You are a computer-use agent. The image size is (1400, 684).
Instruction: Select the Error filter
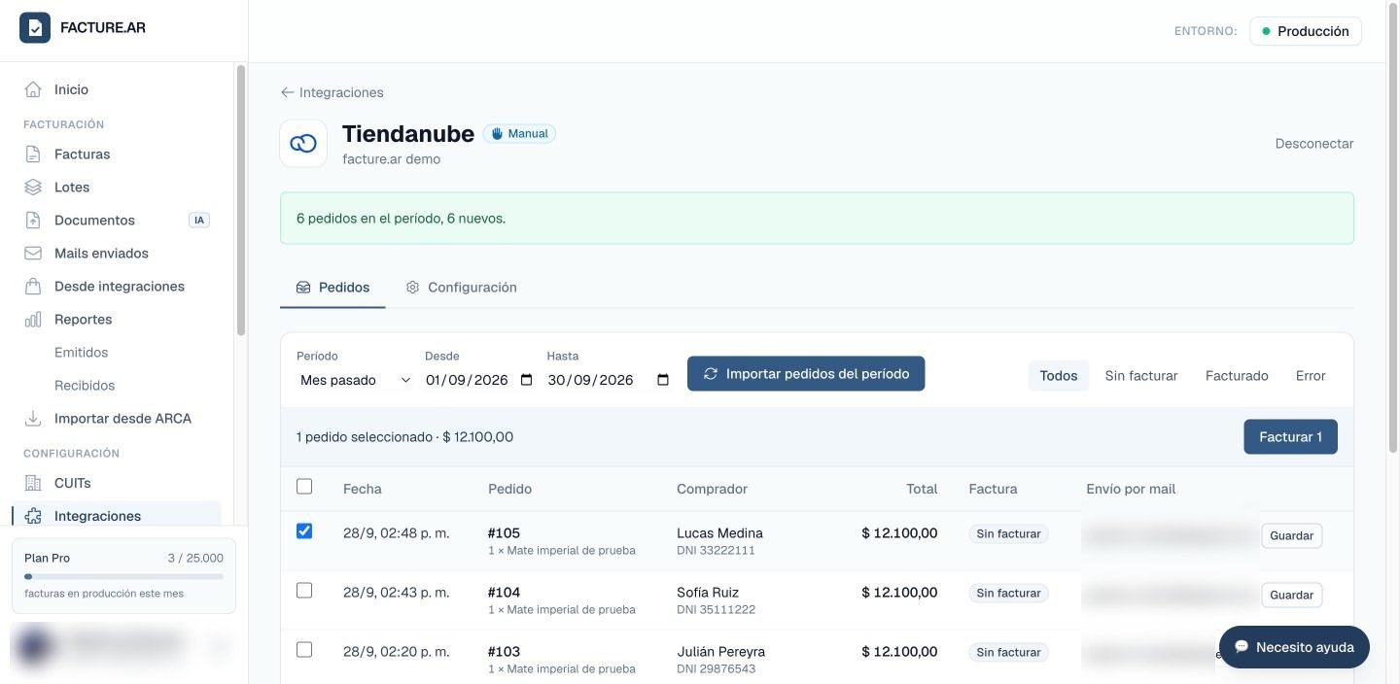pyautogui.click(x=1311, y=376)
